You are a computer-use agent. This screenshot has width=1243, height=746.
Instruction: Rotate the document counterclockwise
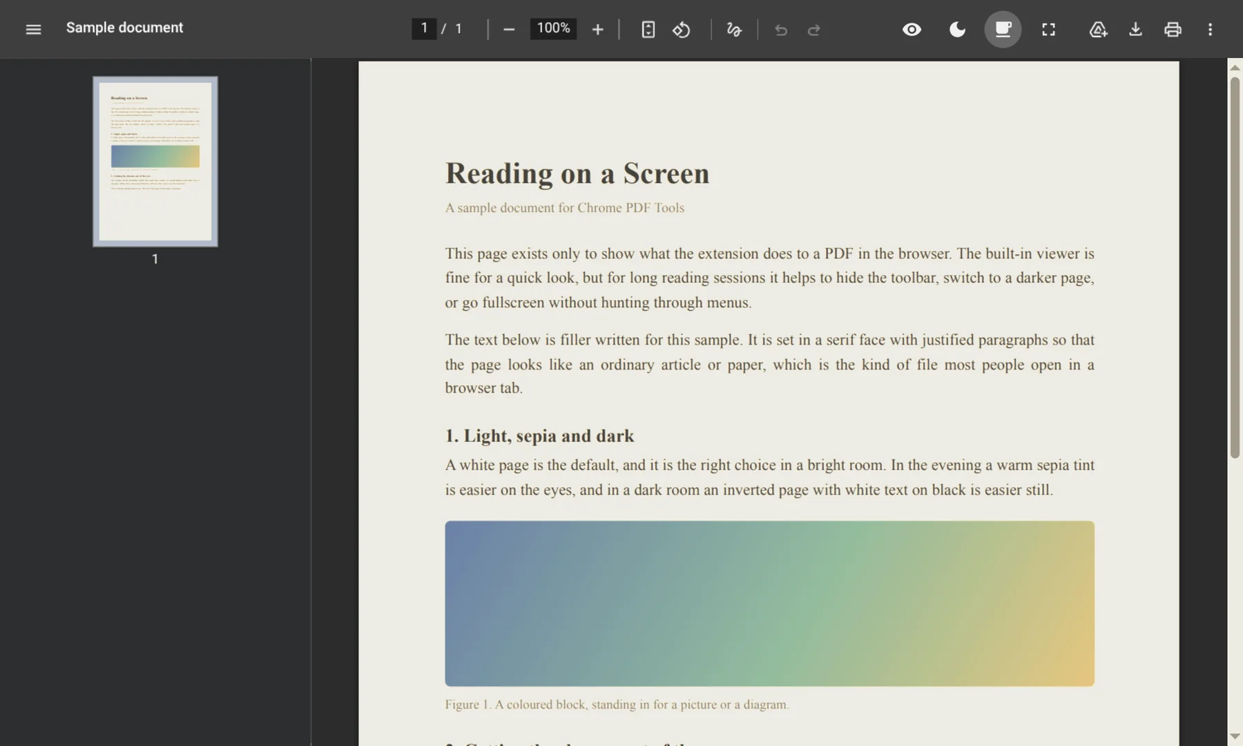coord(682,29)
